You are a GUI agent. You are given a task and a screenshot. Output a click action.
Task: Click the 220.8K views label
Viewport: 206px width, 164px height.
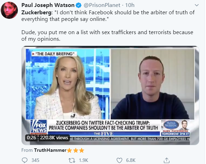coord(54,138)
